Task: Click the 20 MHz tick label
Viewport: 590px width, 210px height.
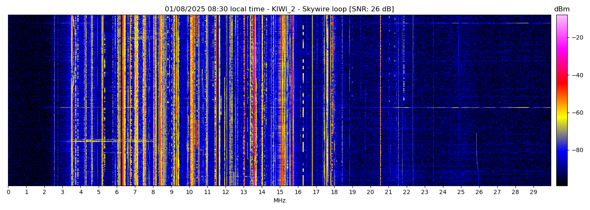Action: pos(370,192)
